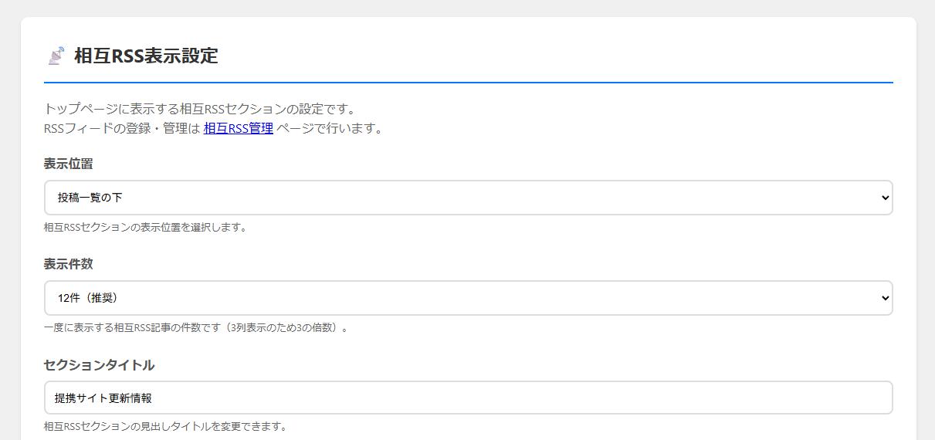Click the arrow of the 表示位置 select box
Screen dimensions: 935x440
click(885, 198)
